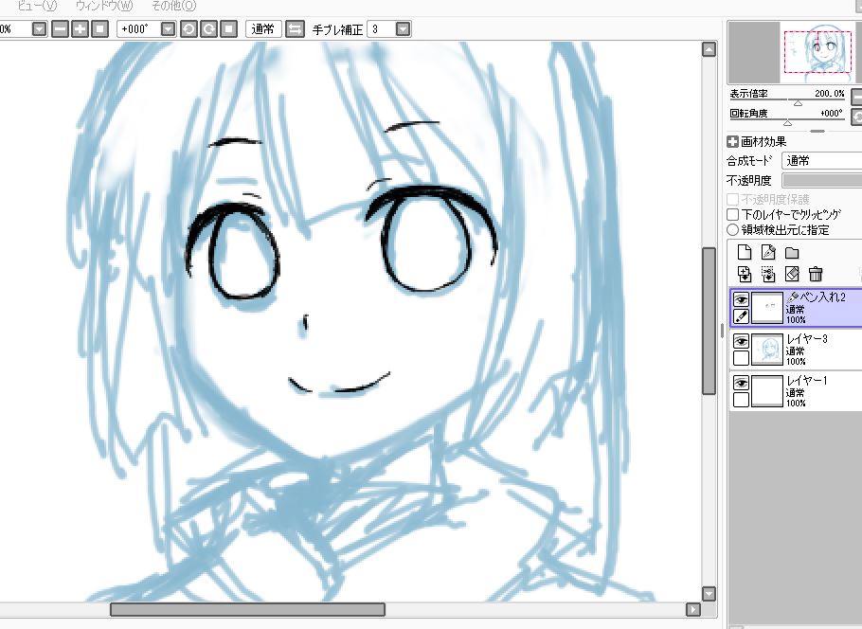Click the レイヤー1 layer name
The image size is (862, 629).
807,381
